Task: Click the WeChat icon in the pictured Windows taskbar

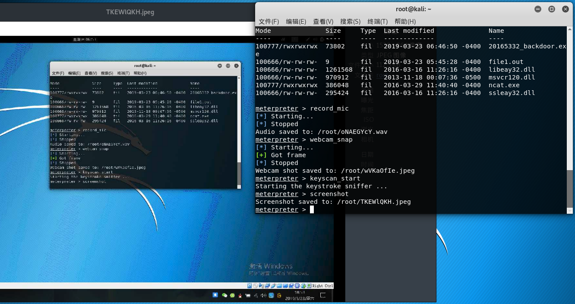Action: click(x=224, y=295)
